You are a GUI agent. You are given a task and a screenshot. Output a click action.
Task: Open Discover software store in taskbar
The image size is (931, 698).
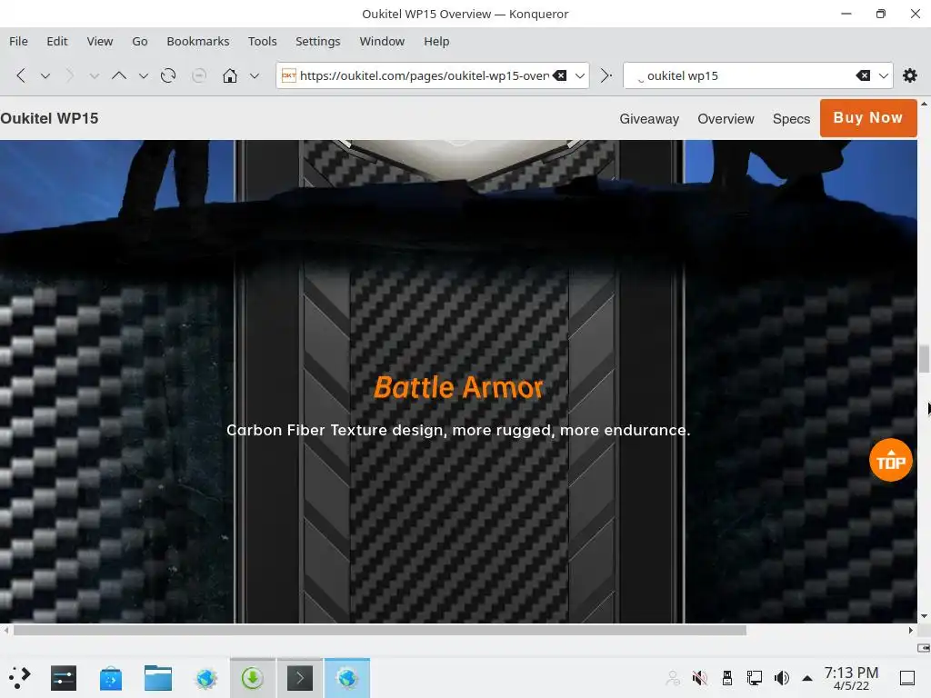tap(110, 678)
